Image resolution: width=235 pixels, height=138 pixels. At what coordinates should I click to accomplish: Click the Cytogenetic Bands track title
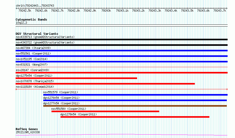pyautogui.click(x=31, y=19)
